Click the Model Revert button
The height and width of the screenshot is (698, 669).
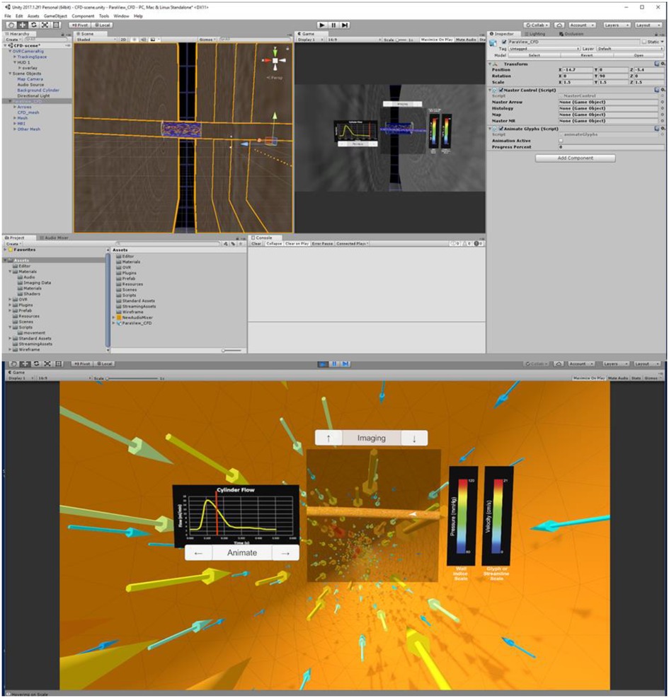(587, 55)
